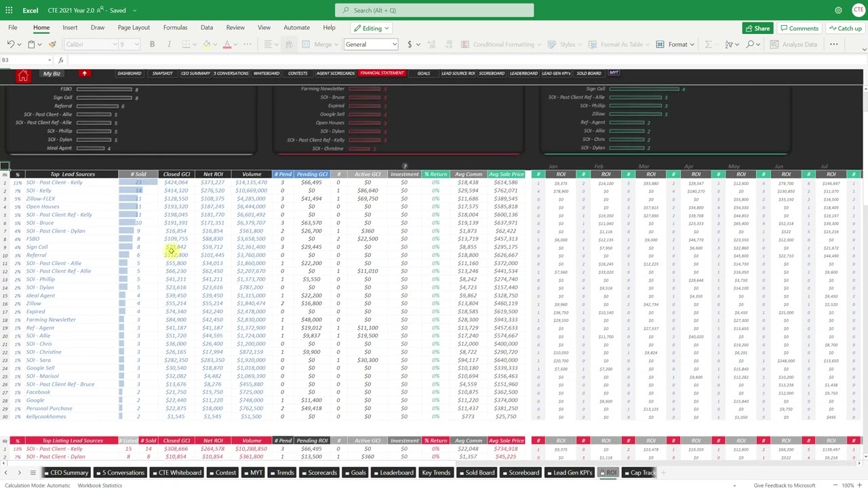Viewport: 868px width, 488px height.
Task: Open the ribbon overflow ellipsis
Action: (833, 45)
